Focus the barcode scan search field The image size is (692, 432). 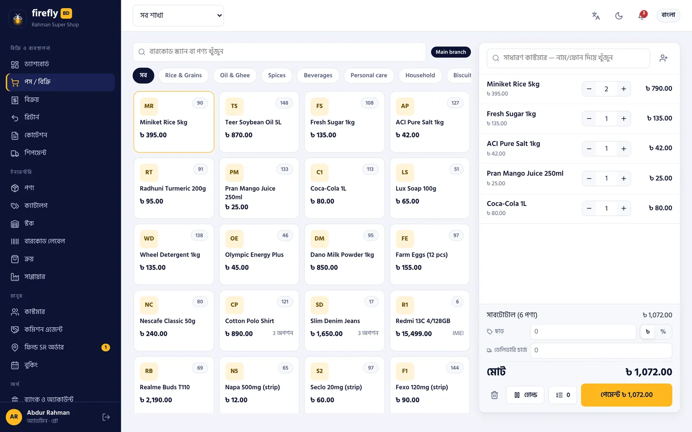click(x=279, y=52)
